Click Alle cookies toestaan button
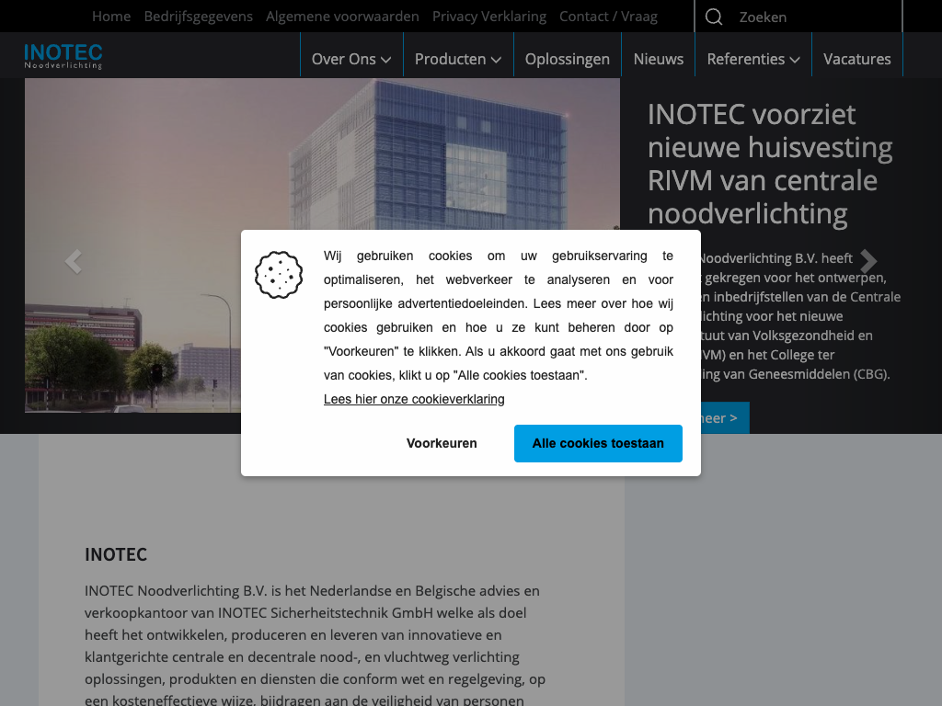 (598, 443)
